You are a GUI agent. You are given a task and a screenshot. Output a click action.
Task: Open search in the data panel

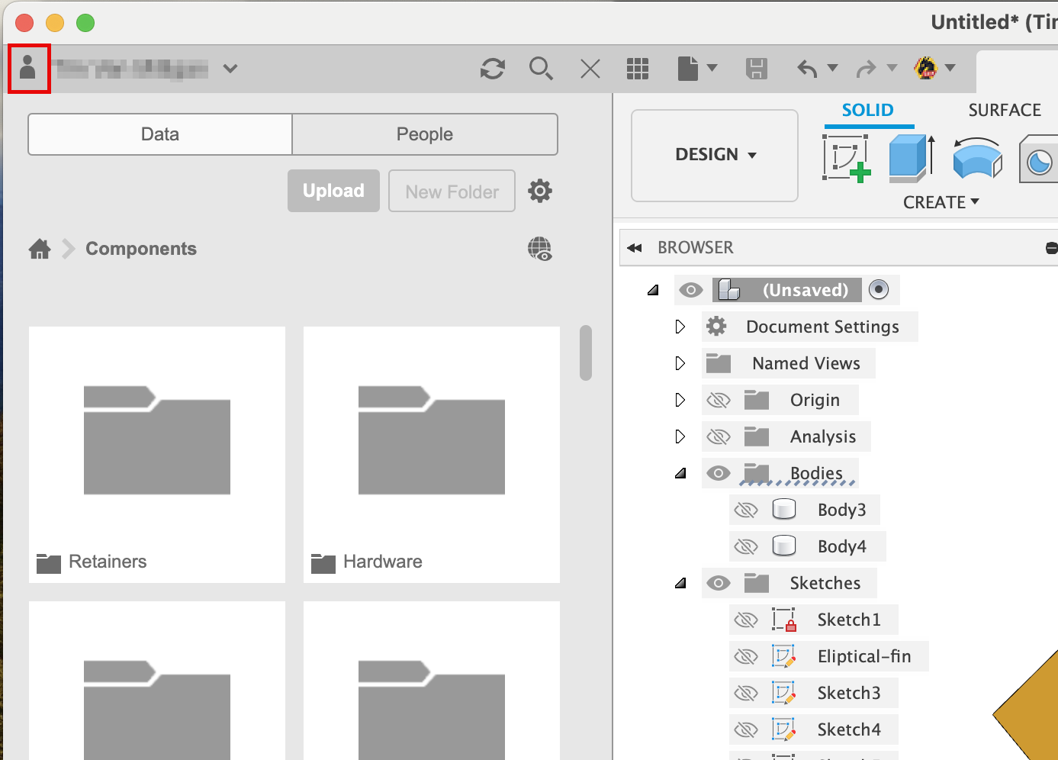pos(542,69)
